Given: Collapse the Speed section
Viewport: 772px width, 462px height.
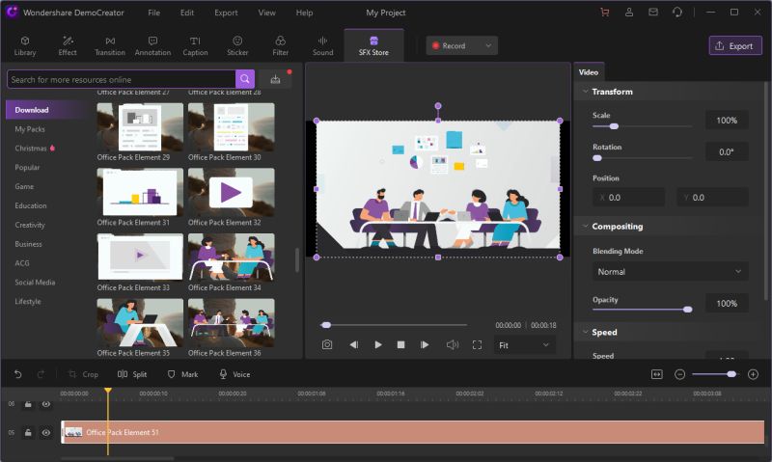Looking at the screenshot, I should (x=586, y=332).
